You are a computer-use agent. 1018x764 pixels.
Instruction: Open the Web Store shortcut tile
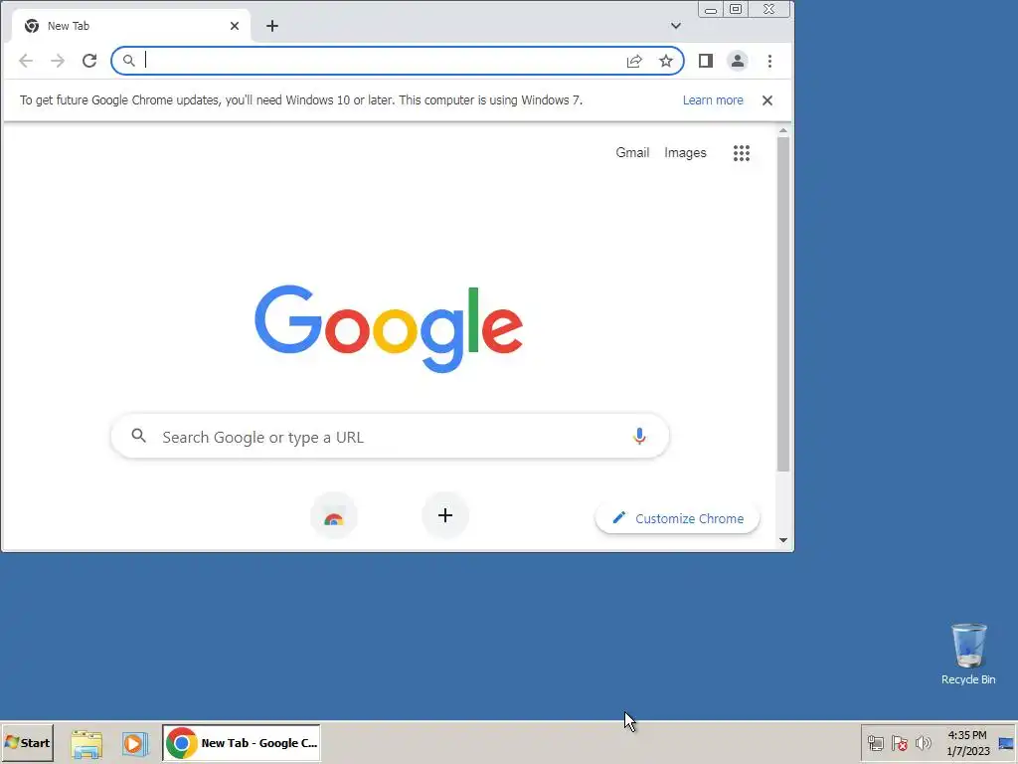pos(334,516)
